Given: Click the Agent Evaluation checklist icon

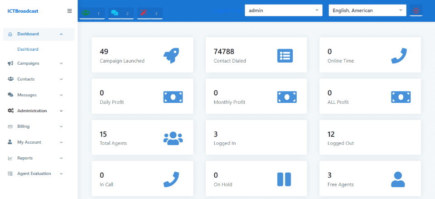Looking at the screenshot, I should click(10, 174).
